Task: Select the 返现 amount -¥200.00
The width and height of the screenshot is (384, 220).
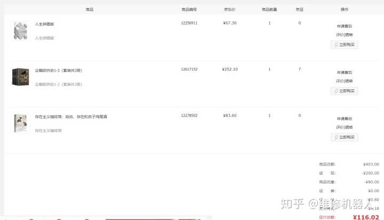Action: coord(370,173)
